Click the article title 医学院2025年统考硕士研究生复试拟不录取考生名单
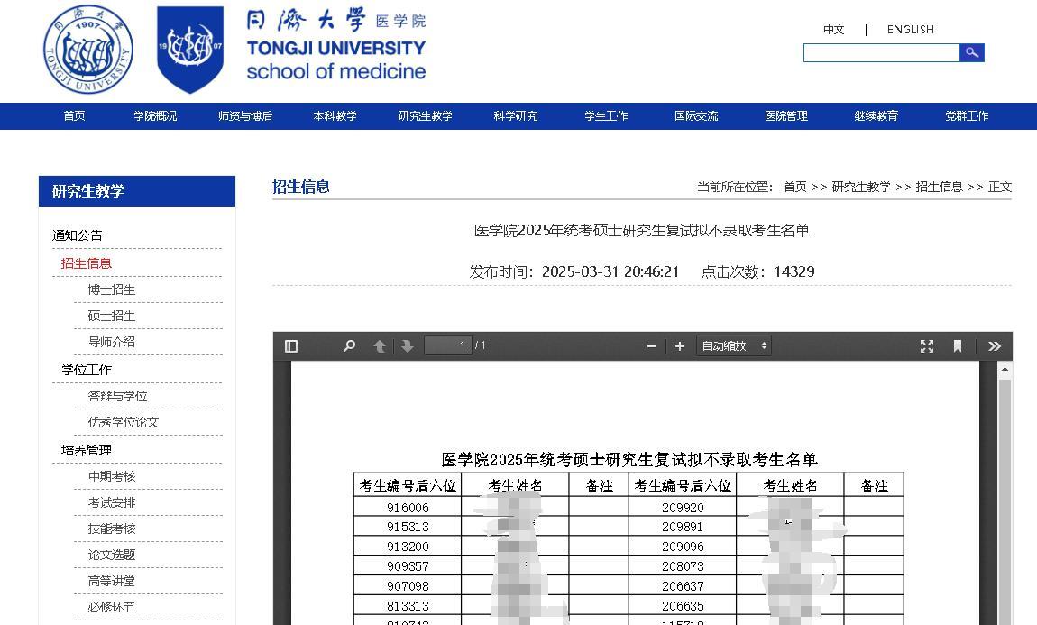This screenshot has height=625, width=1037. (641, 230)
